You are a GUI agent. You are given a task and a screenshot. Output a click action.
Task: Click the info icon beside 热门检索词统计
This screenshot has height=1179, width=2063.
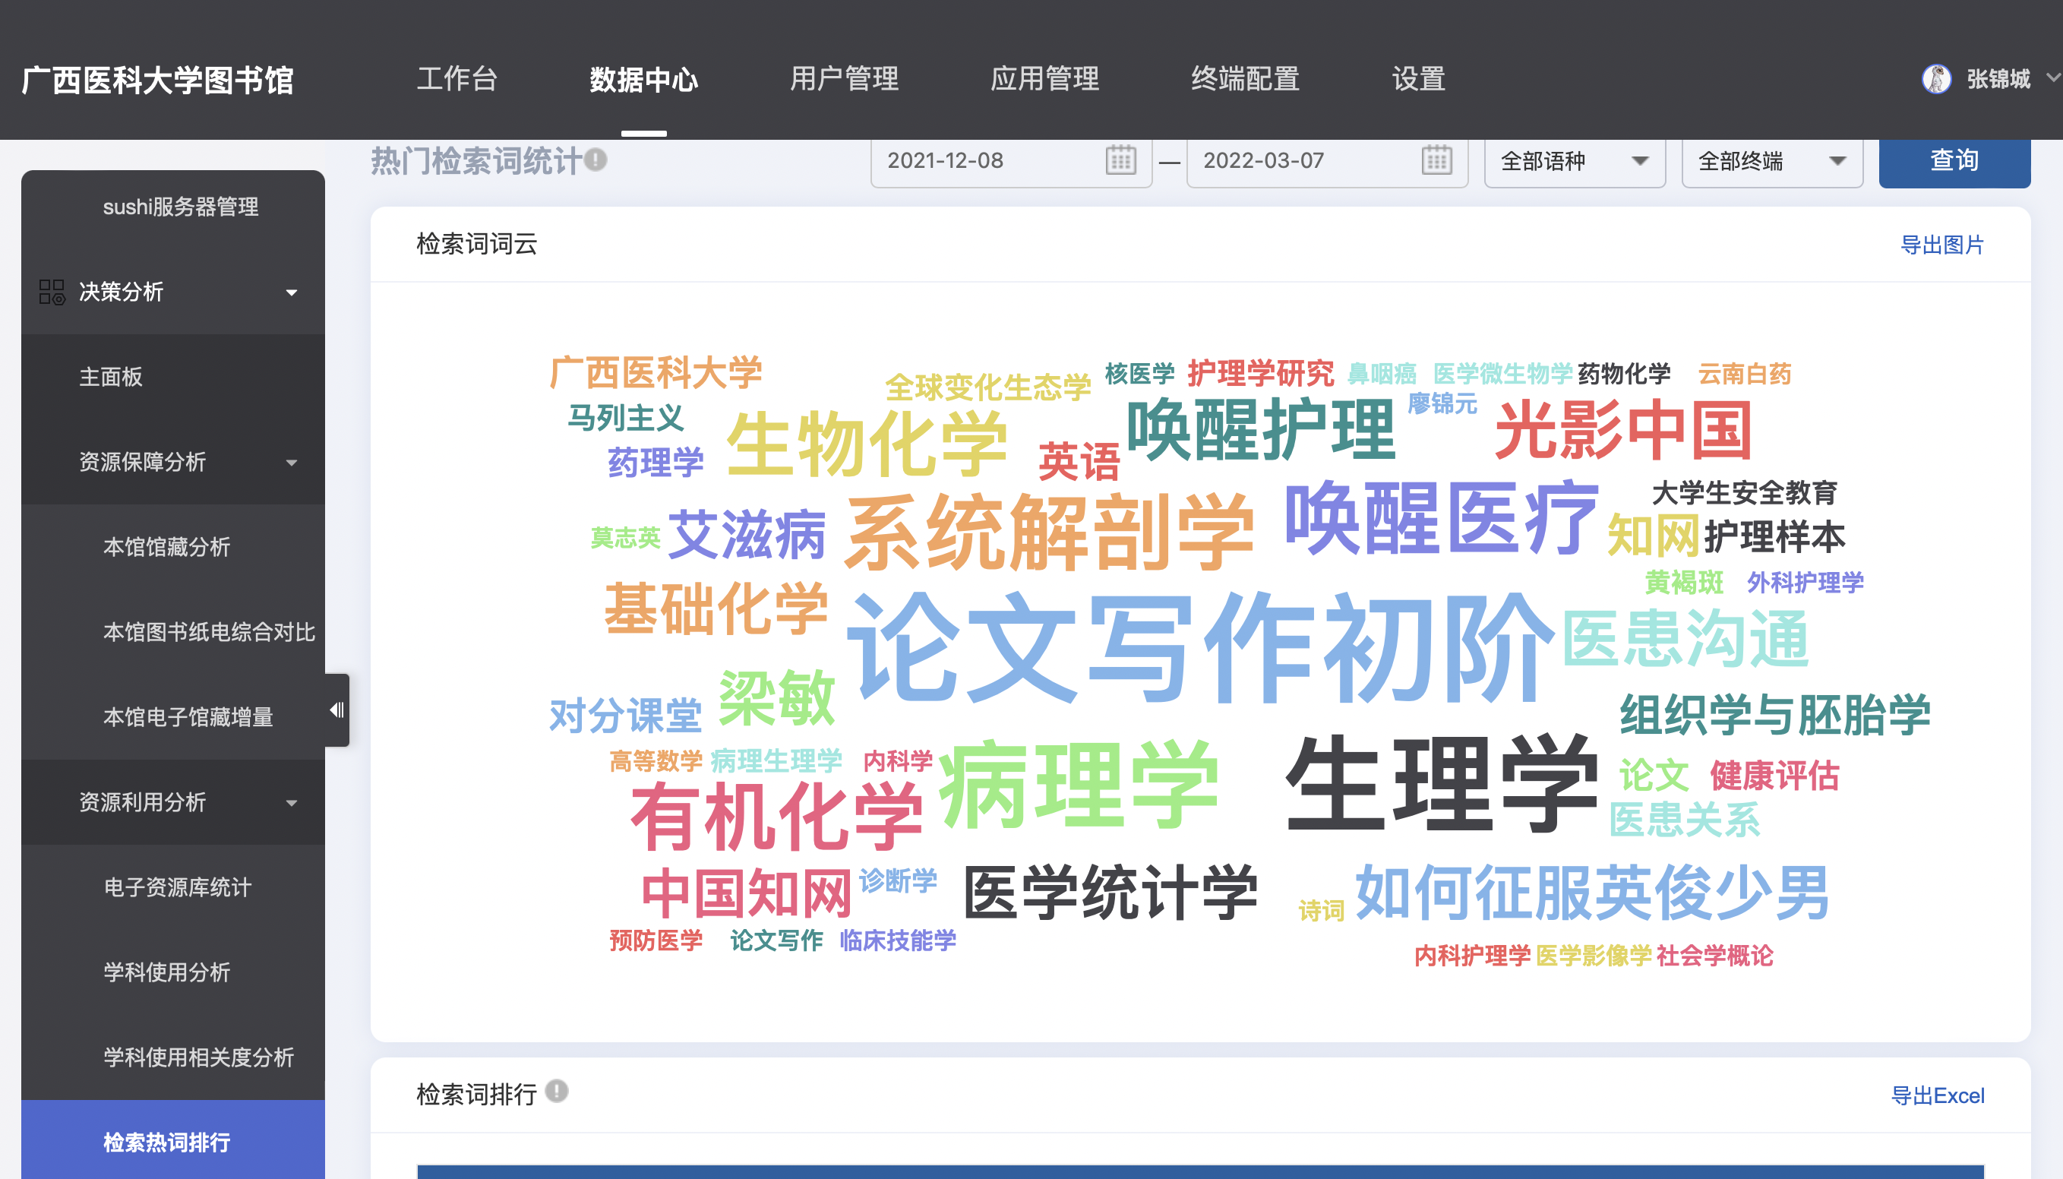(x=596, y=160)
